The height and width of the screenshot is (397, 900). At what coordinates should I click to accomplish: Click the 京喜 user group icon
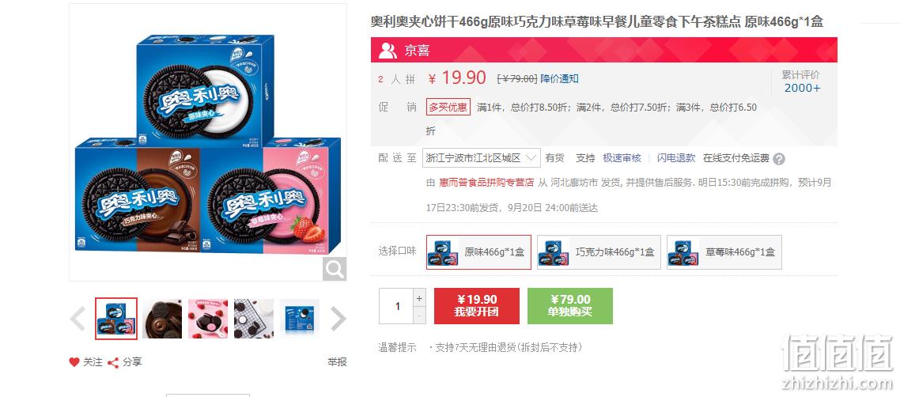pyautogui.click(x=388, y=51)
